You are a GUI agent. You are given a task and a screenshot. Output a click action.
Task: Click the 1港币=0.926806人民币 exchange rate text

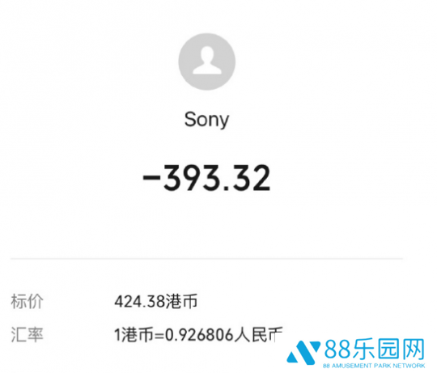coord(199,334)
